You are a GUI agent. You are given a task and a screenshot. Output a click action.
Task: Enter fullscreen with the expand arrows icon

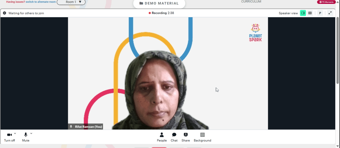click(x=330, y=13)
